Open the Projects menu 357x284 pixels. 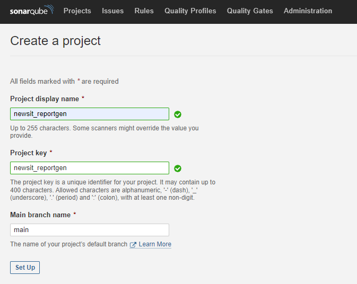77,11
